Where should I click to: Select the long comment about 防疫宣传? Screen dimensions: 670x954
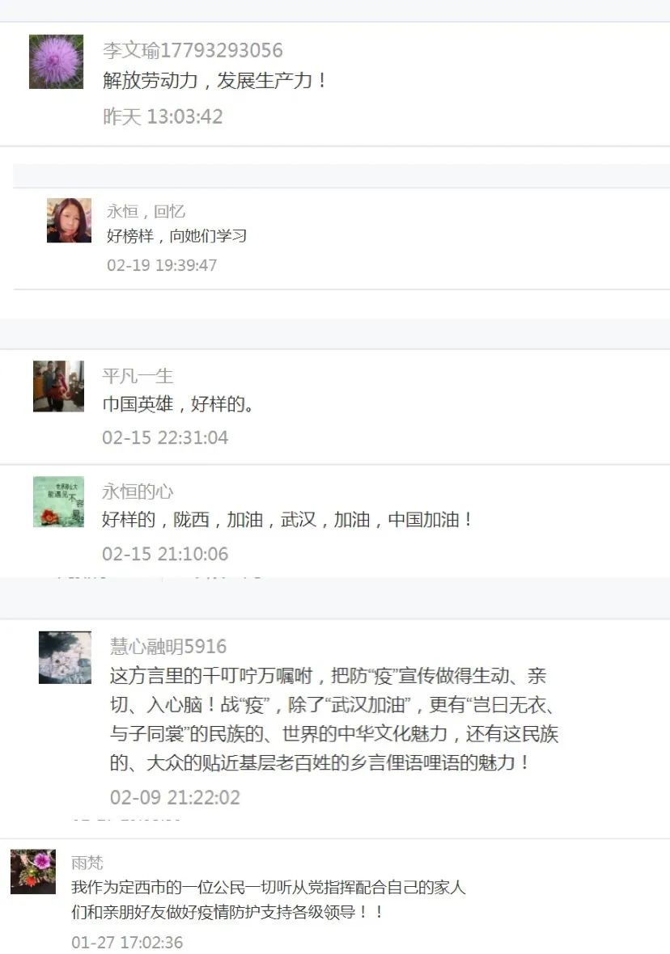click(333, 720)
